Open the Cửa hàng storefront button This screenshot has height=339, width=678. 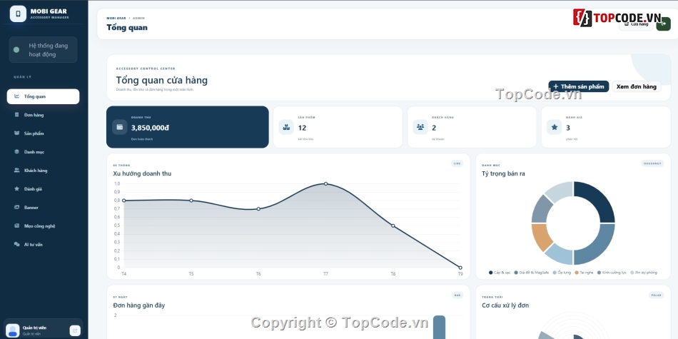pyautogui.click(x=636, y=24)
